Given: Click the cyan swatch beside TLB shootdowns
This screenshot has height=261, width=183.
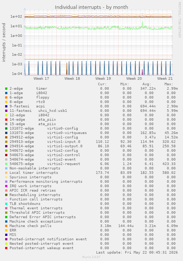Looking at the screenshot, I should pyautogui.click(x=6, y=204).
